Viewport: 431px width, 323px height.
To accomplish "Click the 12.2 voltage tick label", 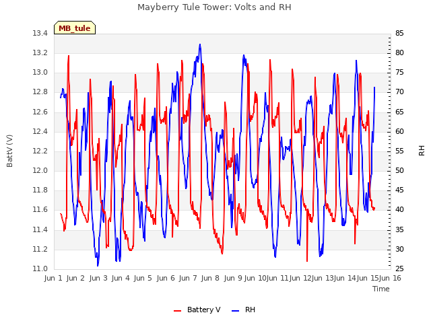I will pos(40,151).
